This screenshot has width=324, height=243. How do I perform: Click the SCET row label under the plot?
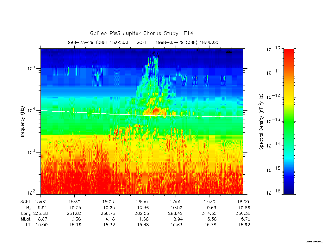point(25,202)
